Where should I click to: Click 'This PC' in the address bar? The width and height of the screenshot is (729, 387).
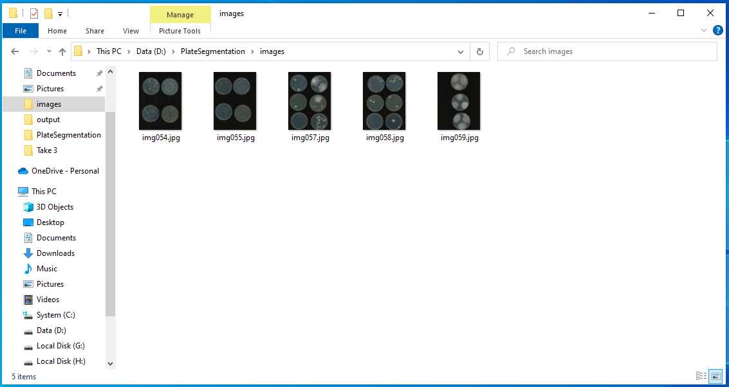(x=109, y=51)
